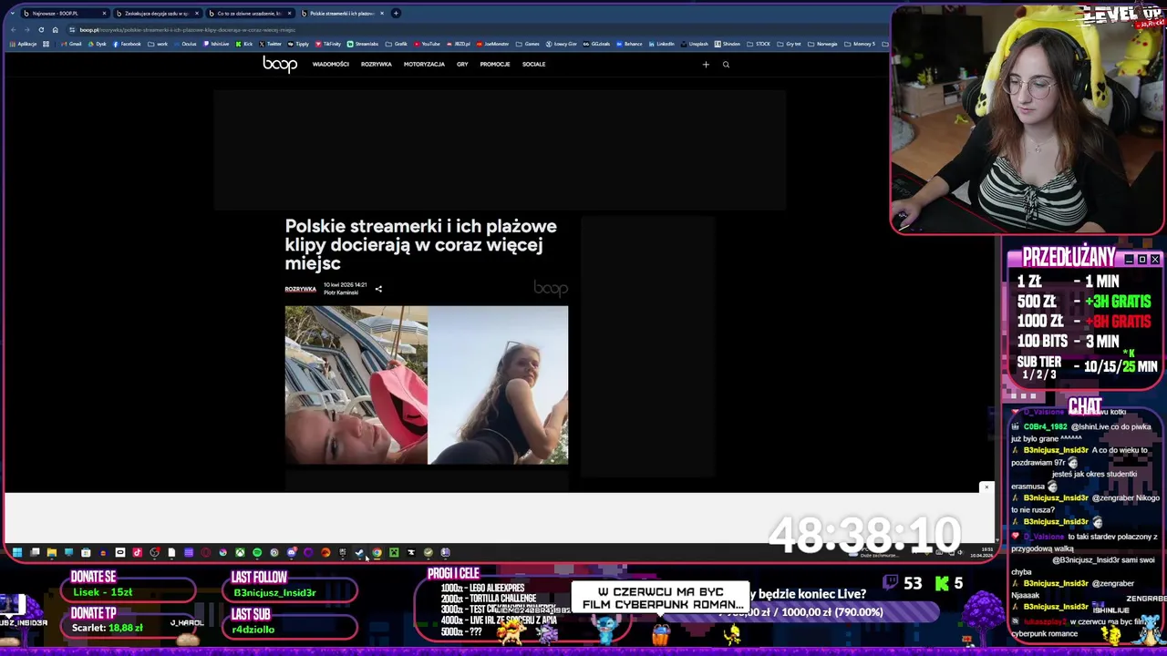Click the stream timer 48:38:10

click(x=864, y=535)
